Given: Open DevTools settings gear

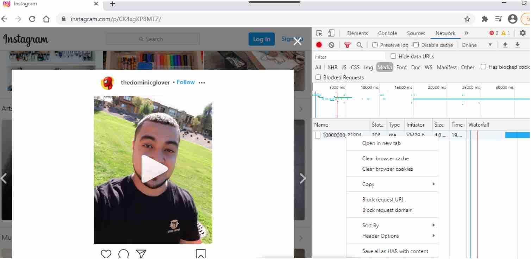Looking at the screenshot, I should pos(523,33).
